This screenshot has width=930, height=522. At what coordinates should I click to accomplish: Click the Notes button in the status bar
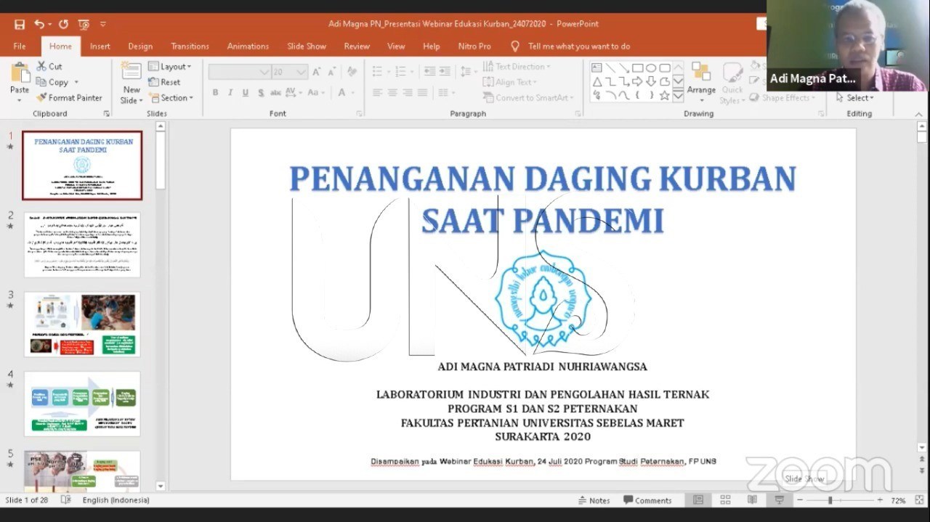click(596, 500)
